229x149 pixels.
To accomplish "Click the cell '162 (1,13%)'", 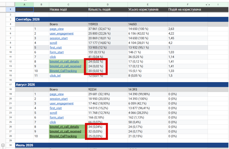I will coord(148,117).
